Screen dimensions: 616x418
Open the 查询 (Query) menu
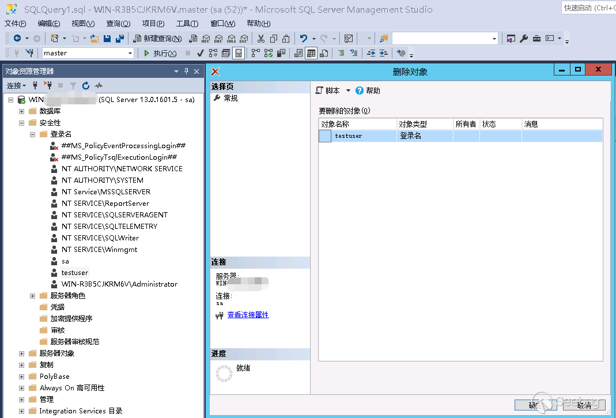(118, 24)
